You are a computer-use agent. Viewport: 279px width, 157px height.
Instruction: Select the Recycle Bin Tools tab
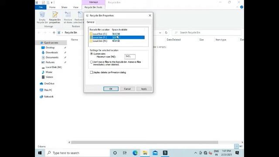point(93,7)
